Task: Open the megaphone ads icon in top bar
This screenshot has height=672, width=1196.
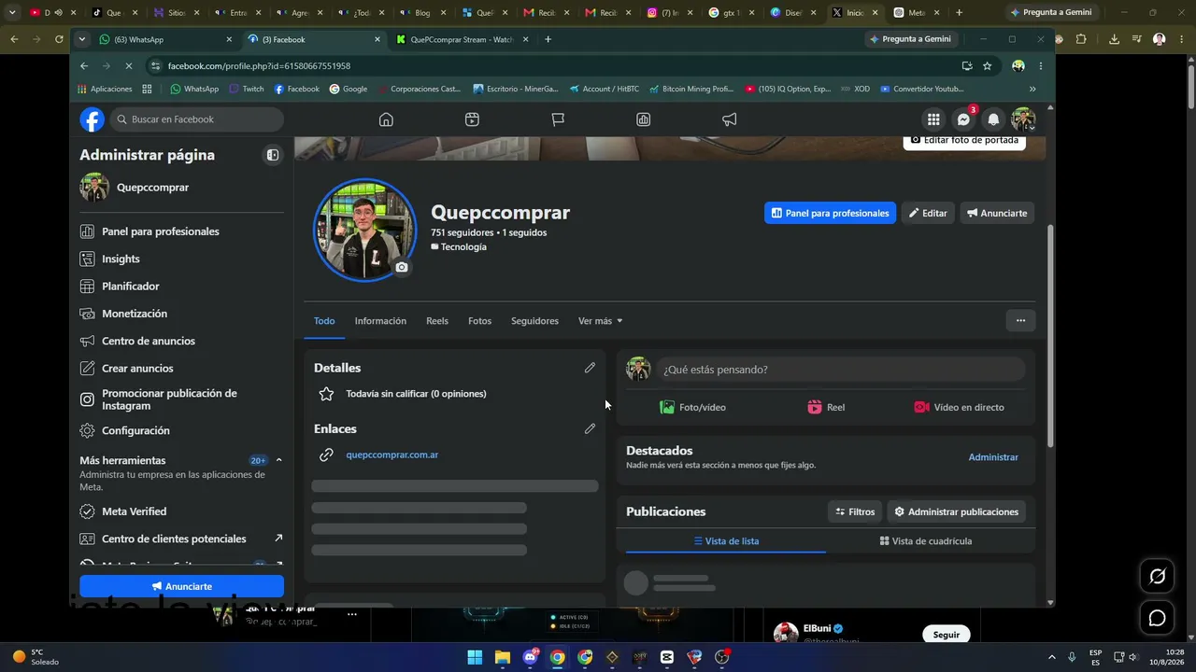Action: [x=730, y=119]
